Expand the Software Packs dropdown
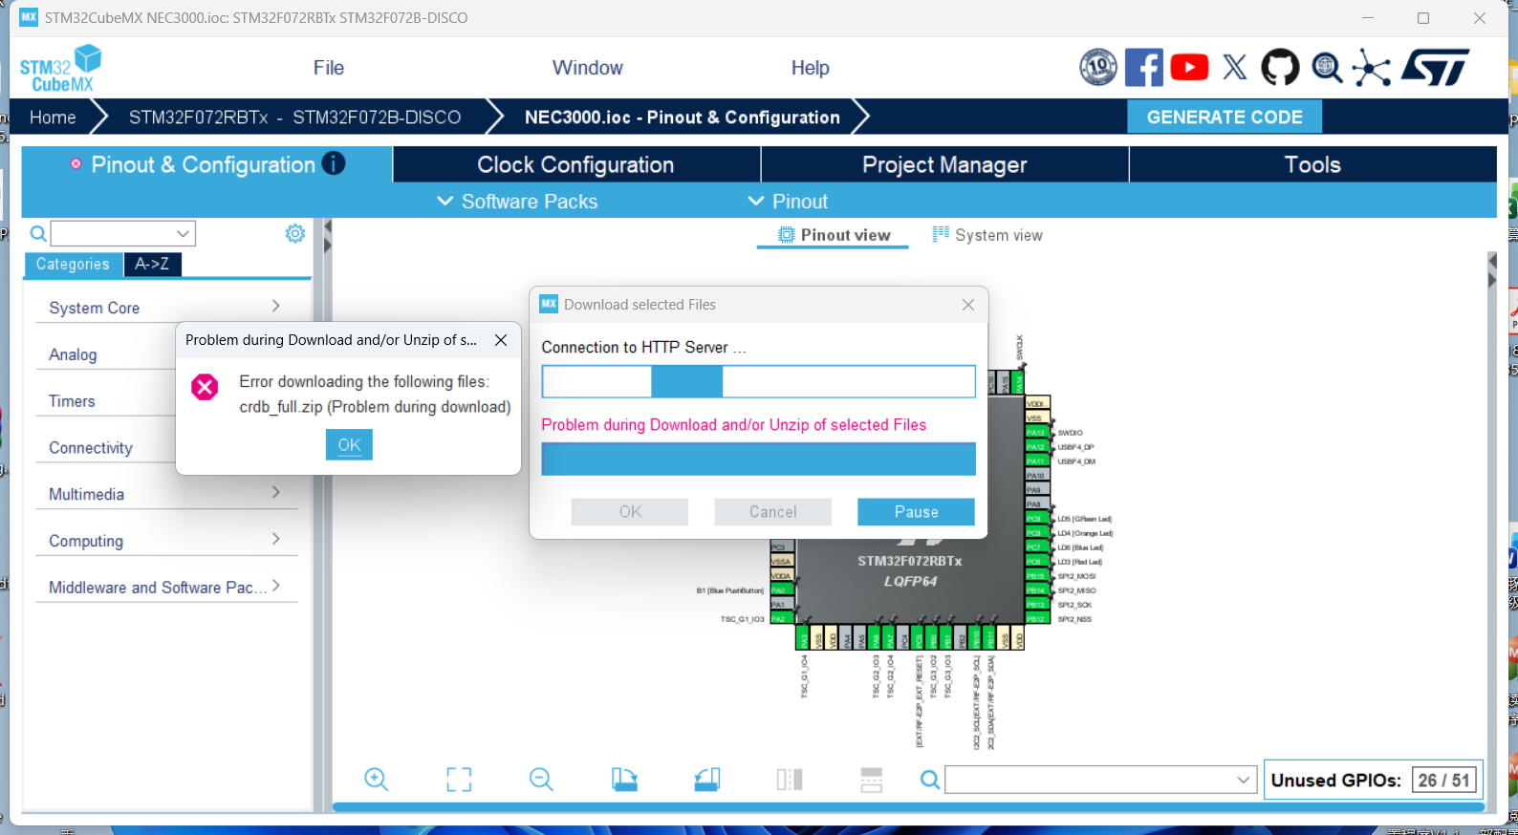The image size is (1518, 835). 517,202
